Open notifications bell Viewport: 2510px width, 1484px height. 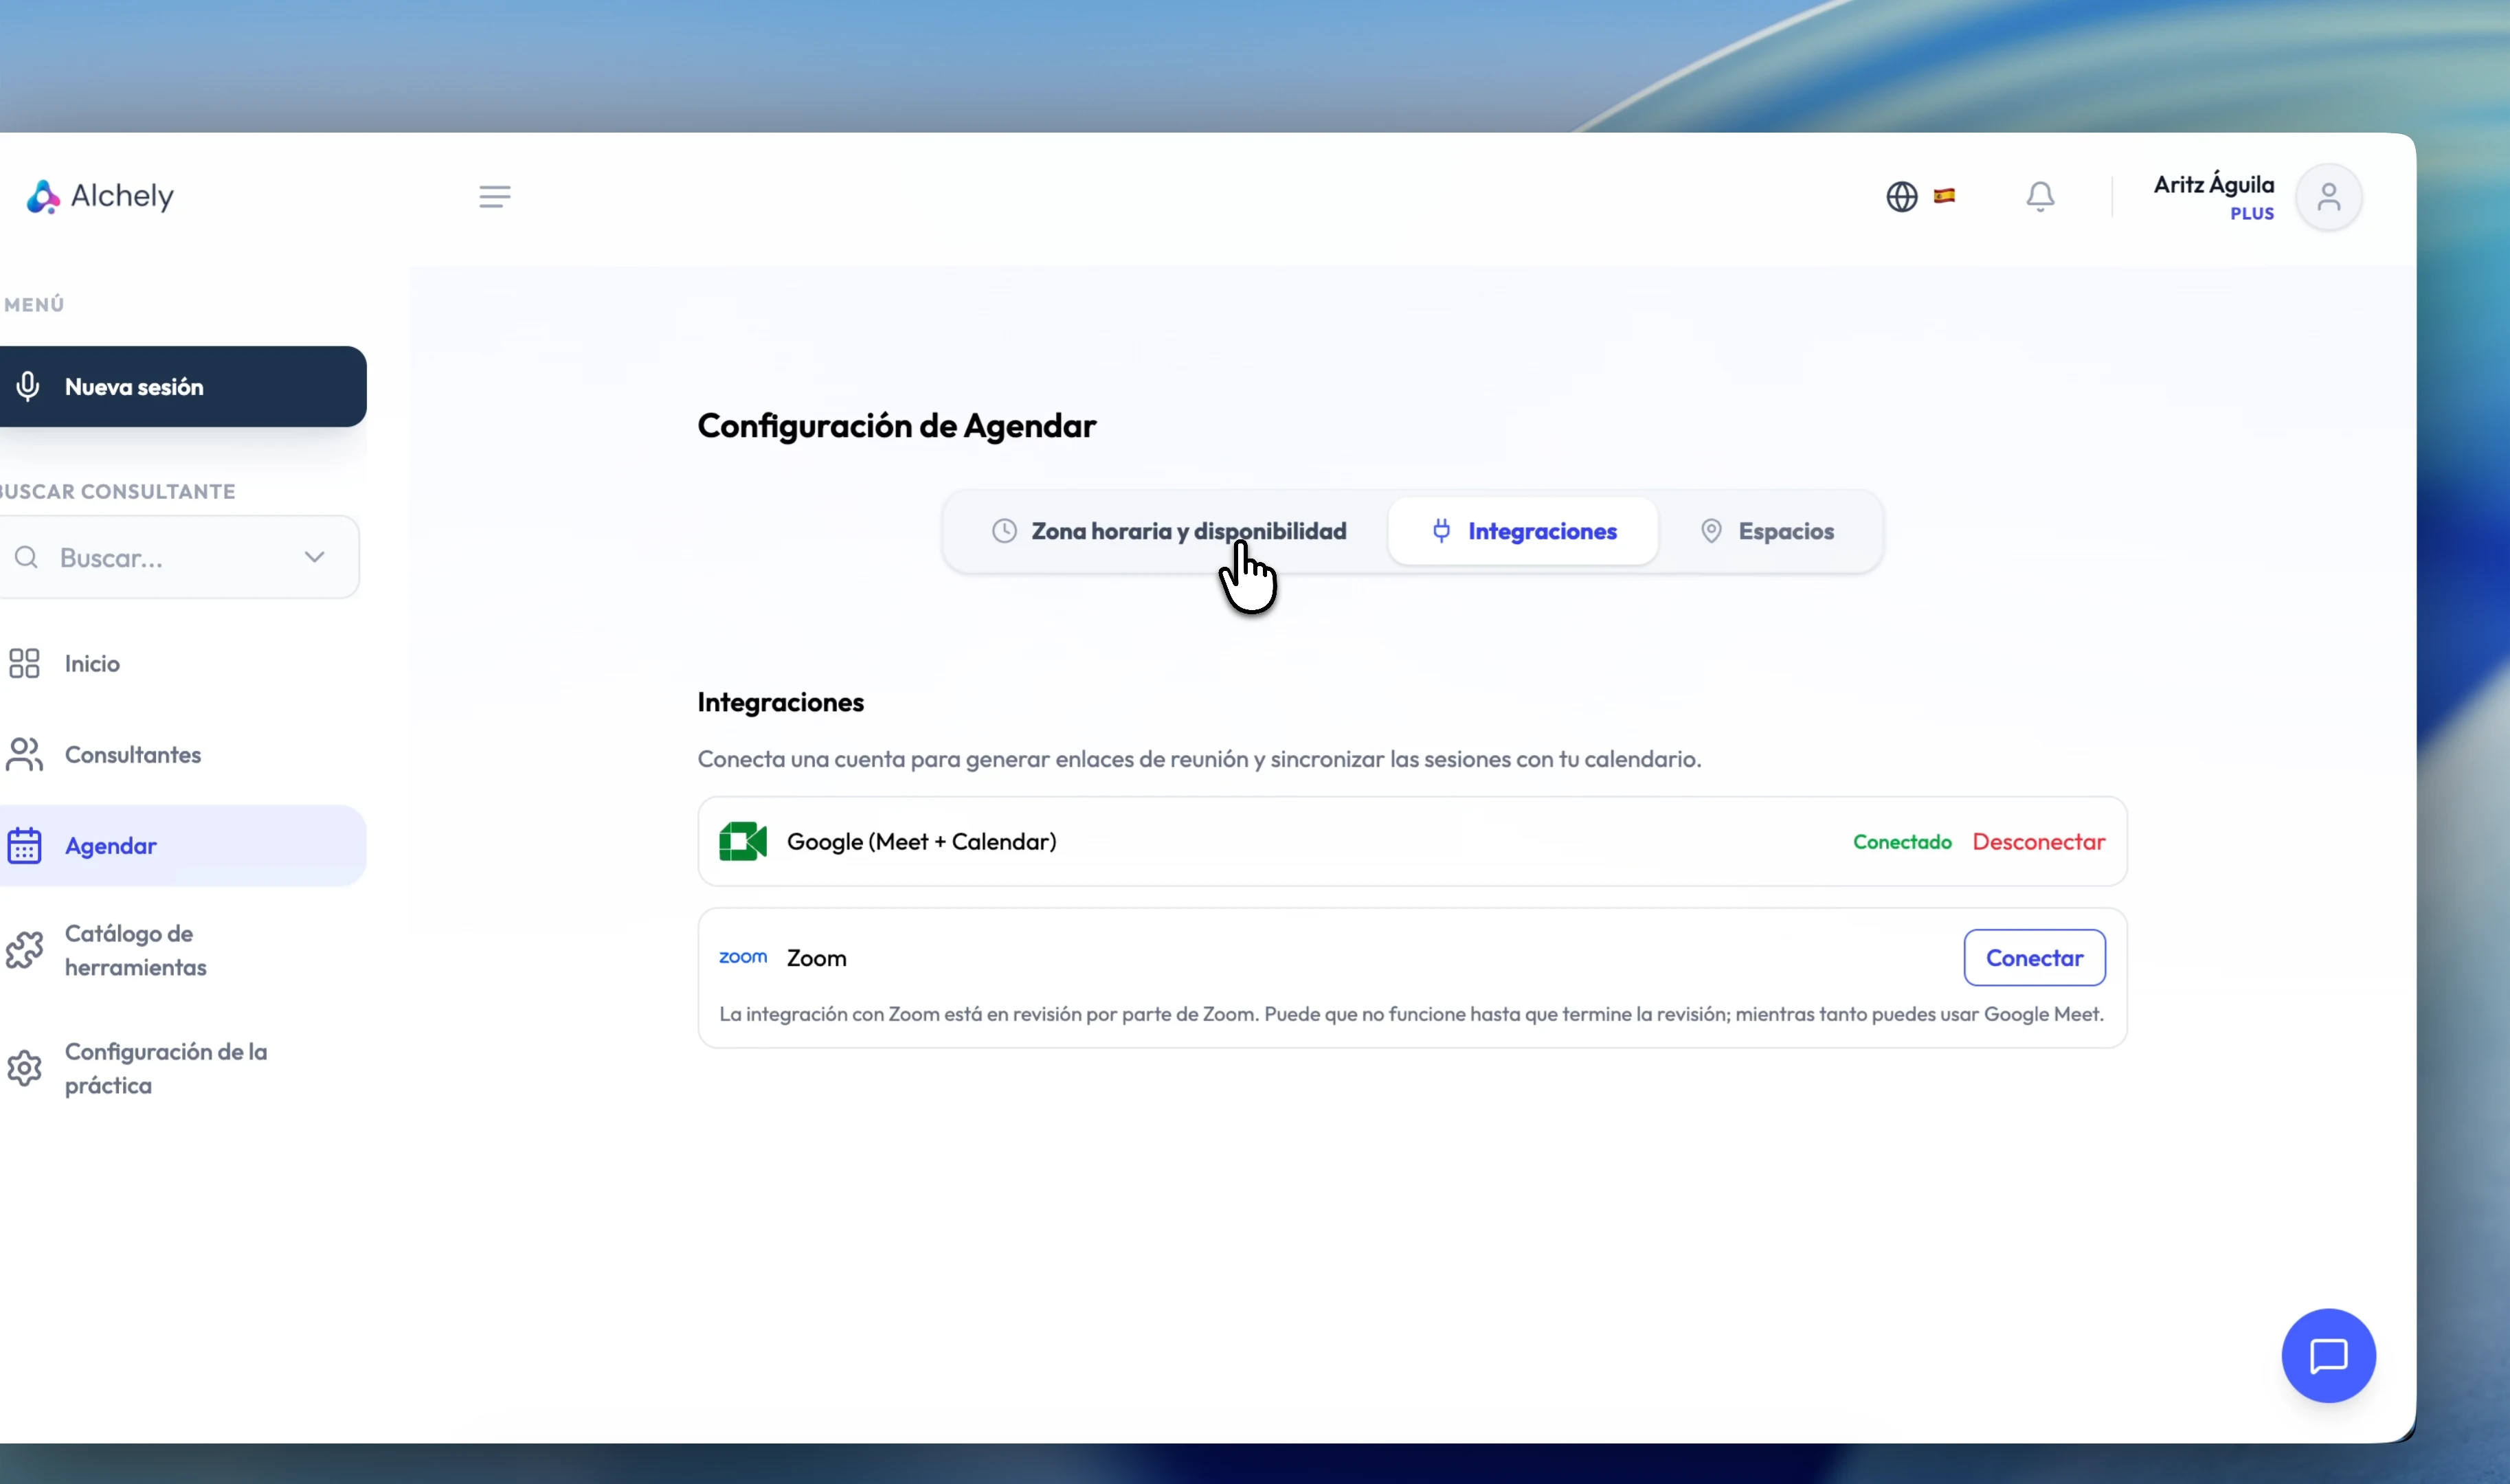(x=2040, y=196)
